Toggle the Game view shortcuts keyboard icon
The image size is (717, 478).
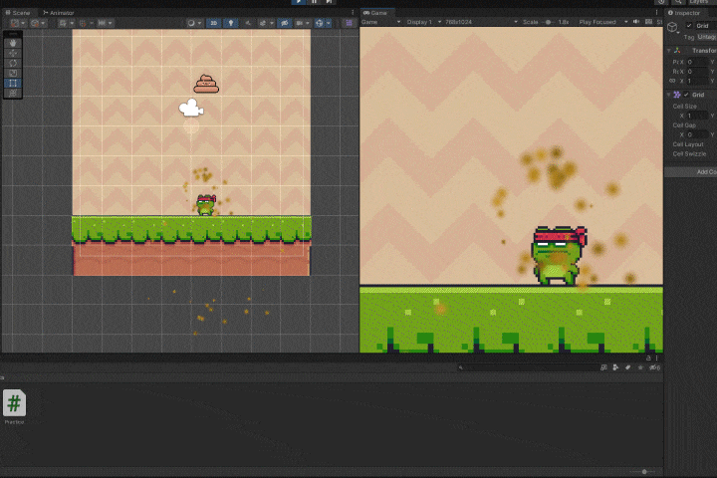click(648, 22)
